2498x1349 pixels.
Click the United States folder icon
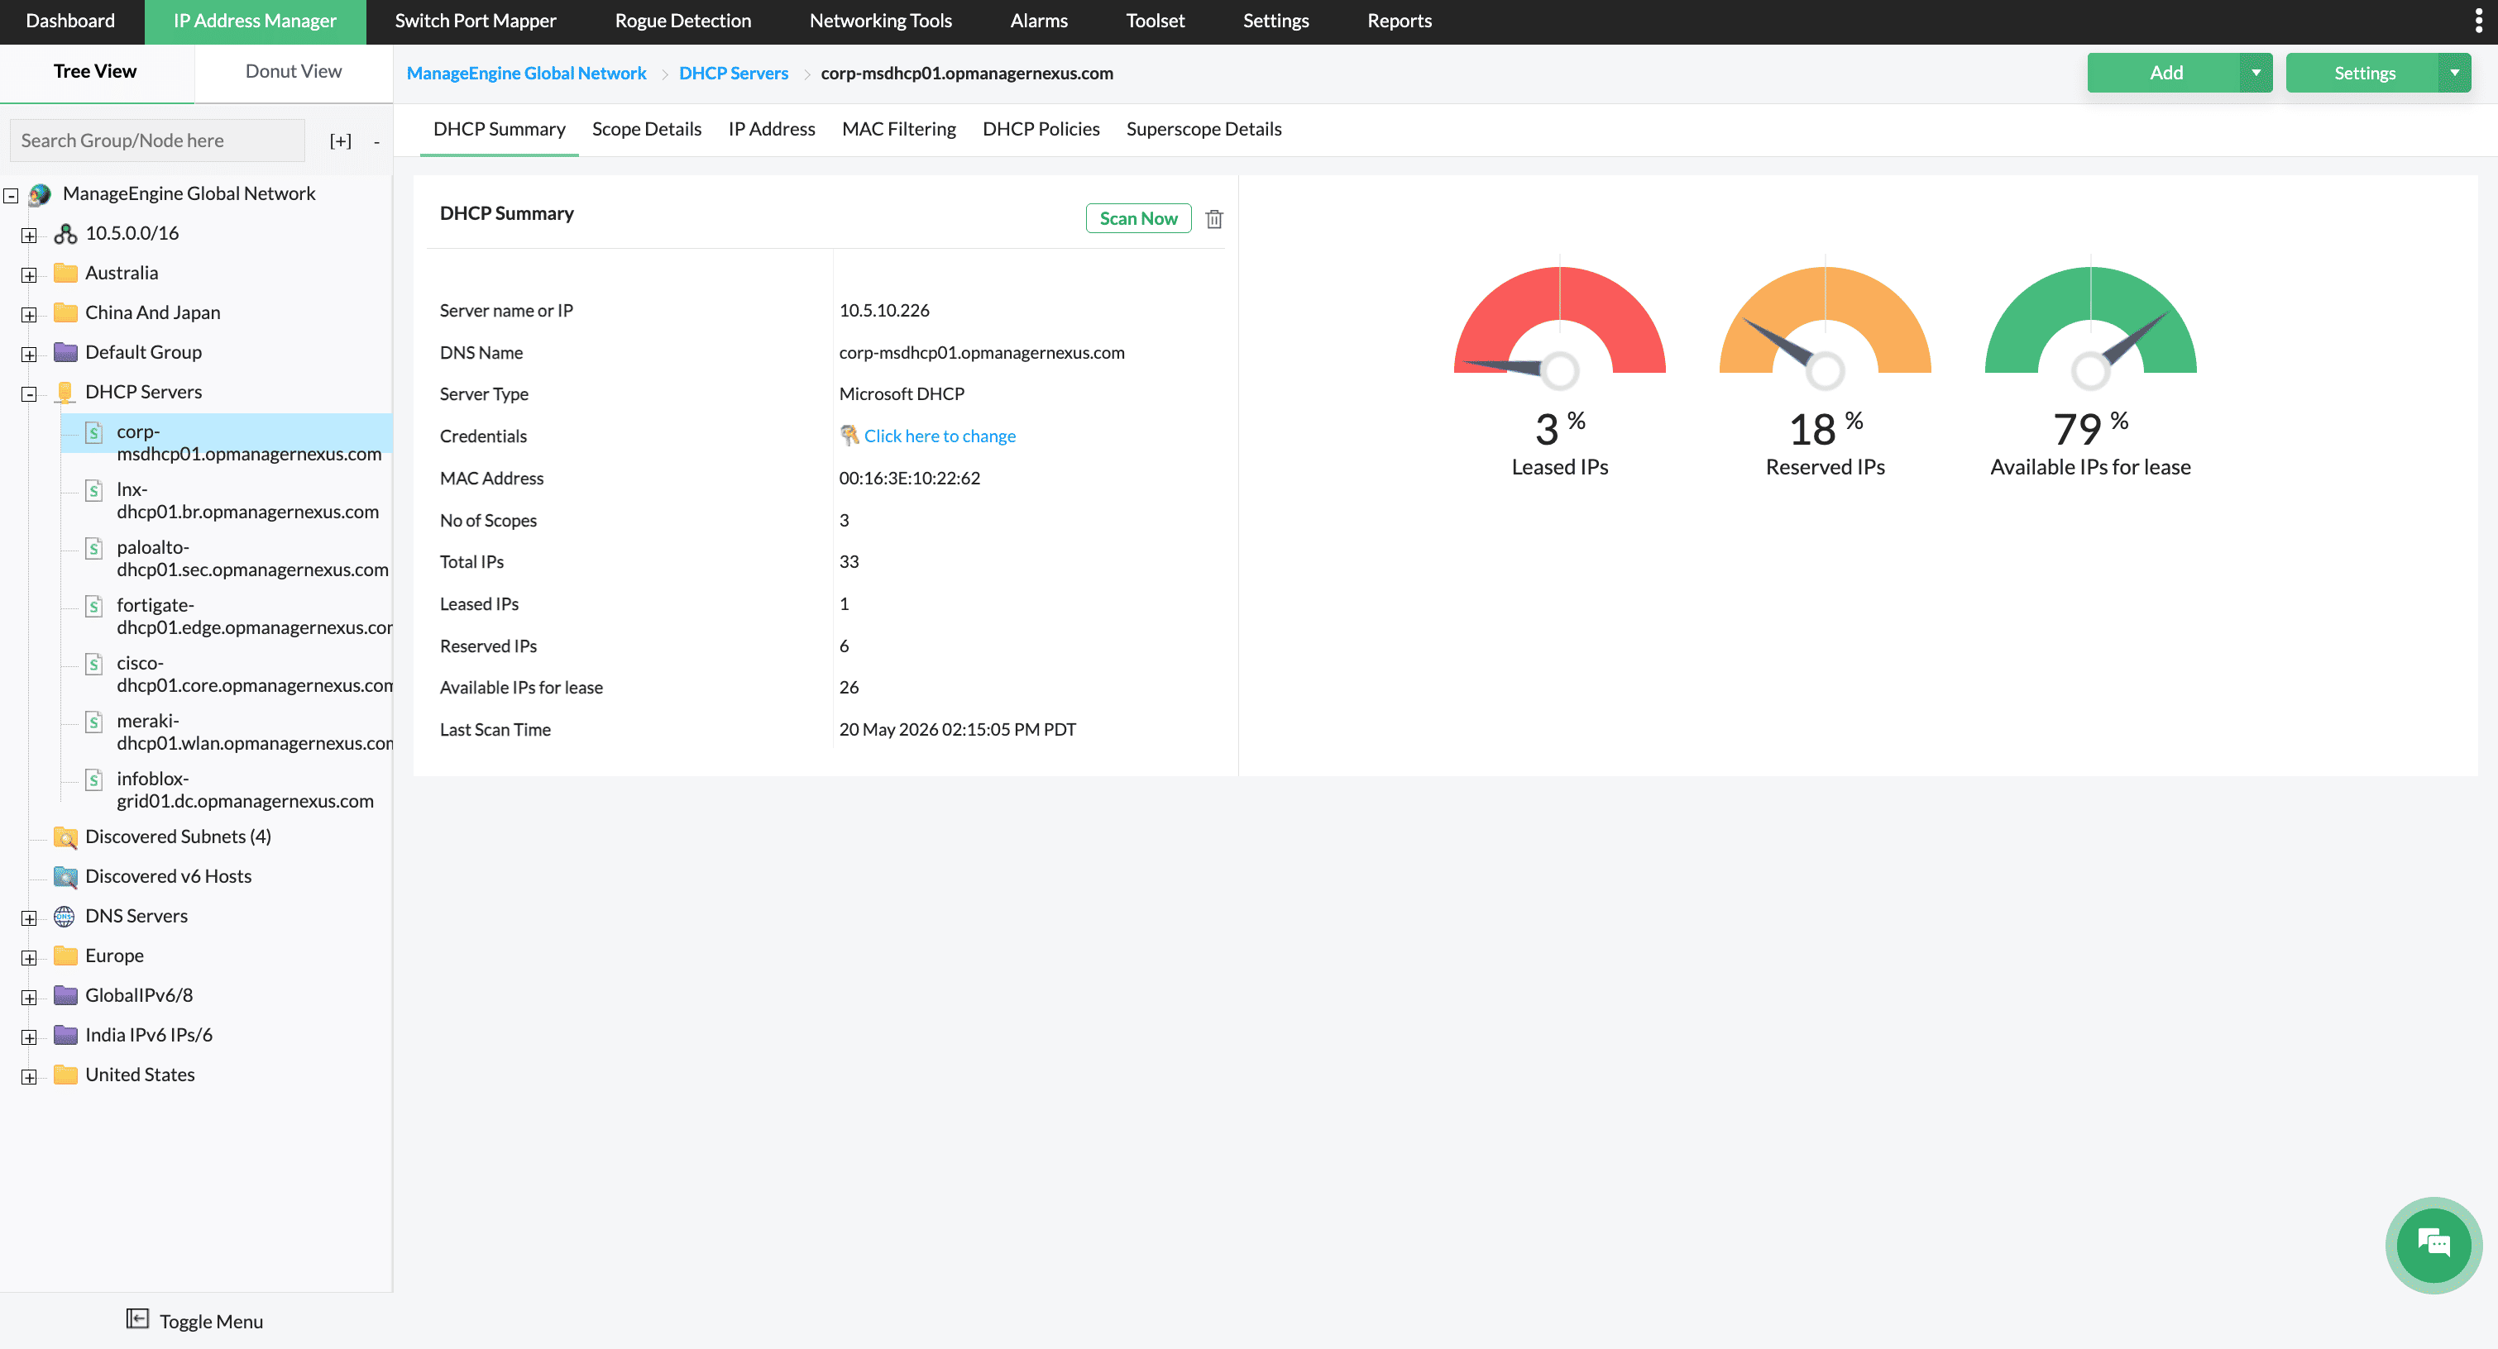[65, 1075]
